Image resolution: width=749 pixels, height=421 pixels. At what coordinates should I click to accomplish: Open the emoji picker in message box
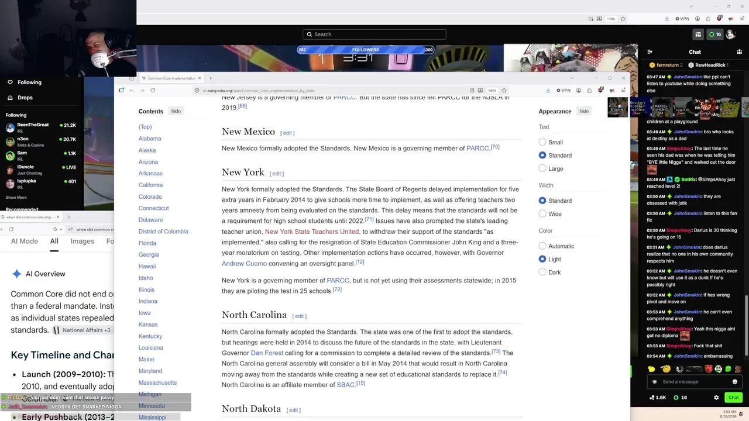click(x=735, y=382)
